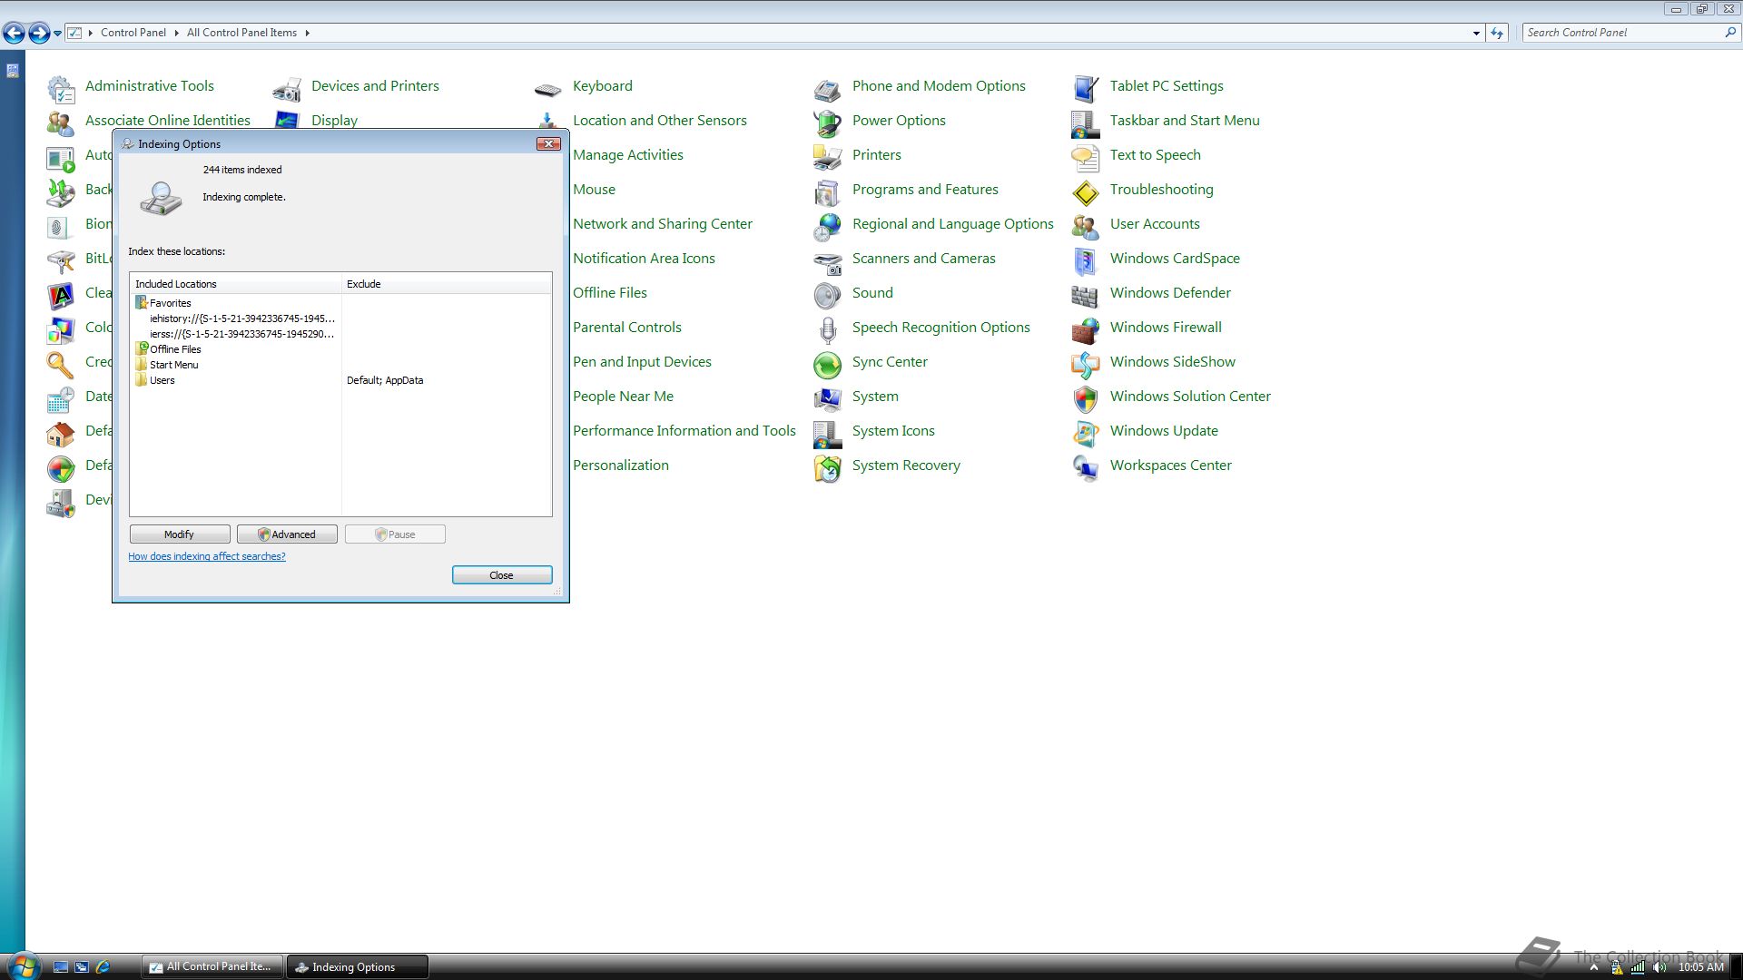Open the Windows Firewall icon
Viewport: 1743px width, 980px height.
click(x=1085, y=330)
